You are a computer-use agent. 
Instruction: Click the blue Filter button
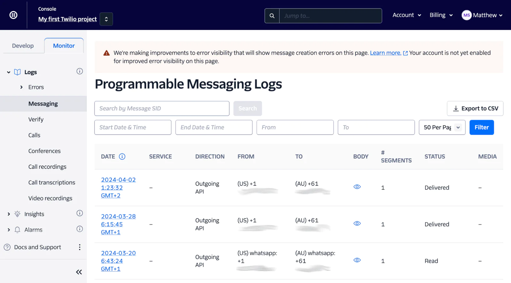(482, 127)
